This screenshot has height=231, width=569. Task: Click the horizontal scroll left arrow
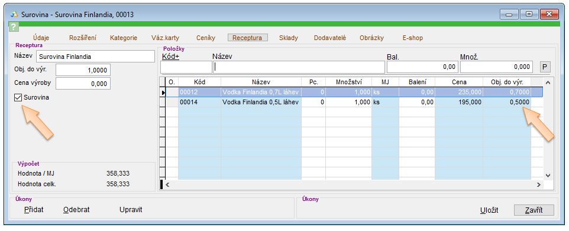167,184
